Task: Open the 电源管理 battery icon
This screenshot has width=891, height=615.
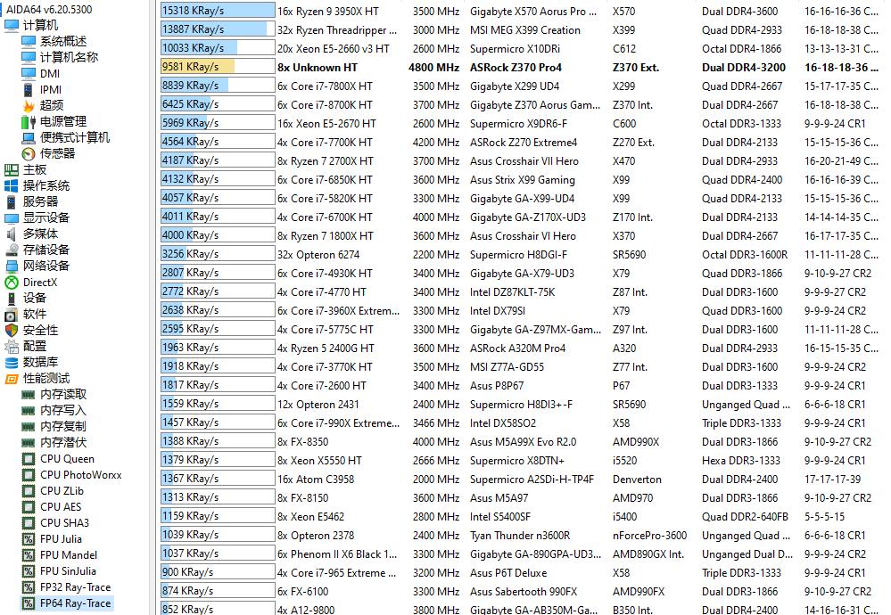Action: click(x=29, y=121)
